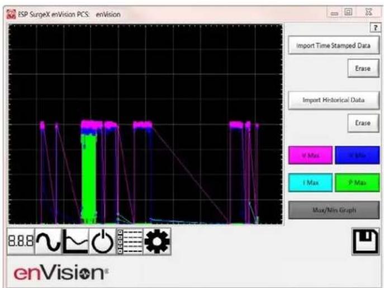Click the enVision logo
Viewport: 384px width, 288px height.
[61, 272]
